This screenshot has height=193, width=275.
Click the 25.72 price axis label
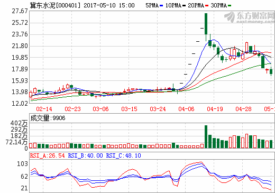pyautogui.click(x=20, y=23)
